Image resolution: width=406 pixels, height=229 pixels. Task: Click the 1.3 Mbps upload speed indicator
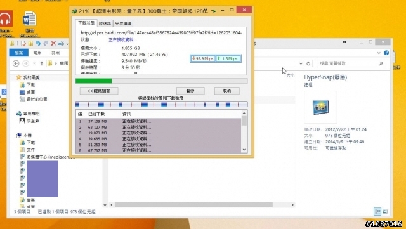[x=228, y=58]
